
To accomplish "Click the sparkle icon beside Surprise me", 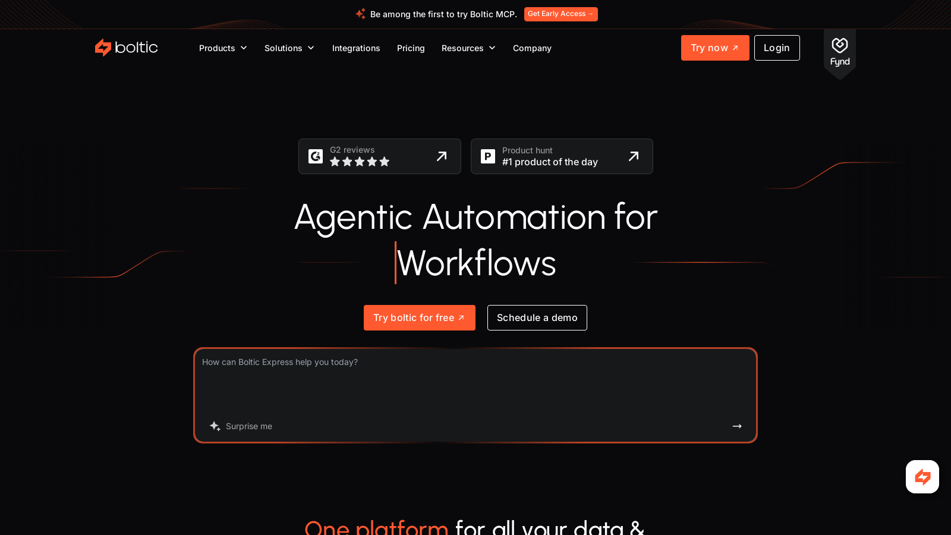I will click(215, 426).
